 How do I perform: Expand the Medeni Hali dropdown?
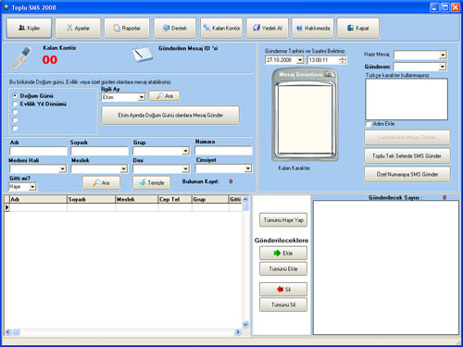pos(63,169)
